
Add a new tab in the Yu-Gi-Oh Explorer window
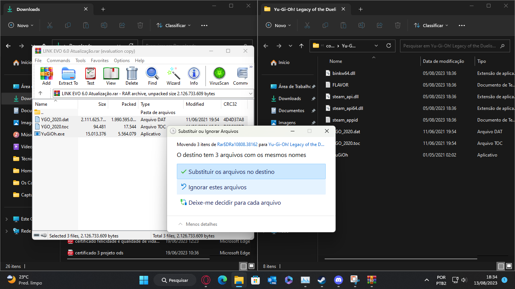click(x=360, y=9)
